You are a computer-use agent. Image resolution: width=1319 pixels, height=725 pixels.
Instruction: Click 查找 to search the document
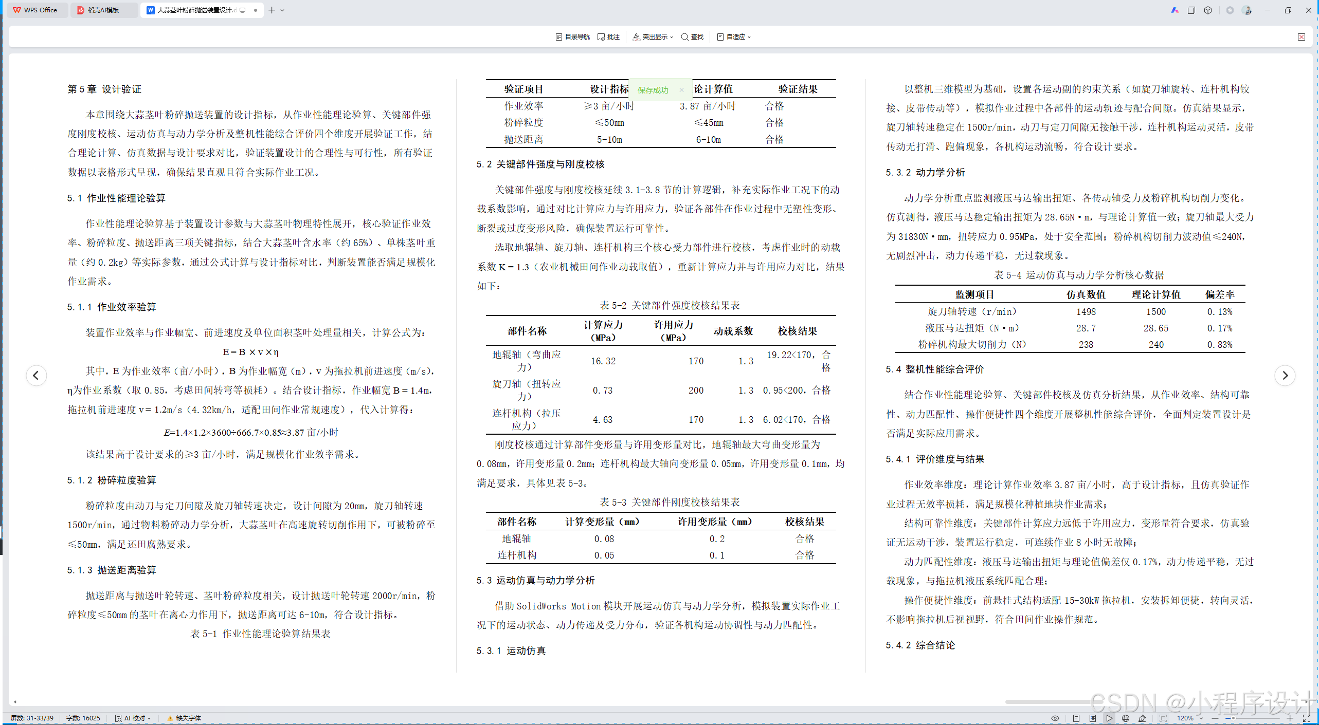[692, 37]
